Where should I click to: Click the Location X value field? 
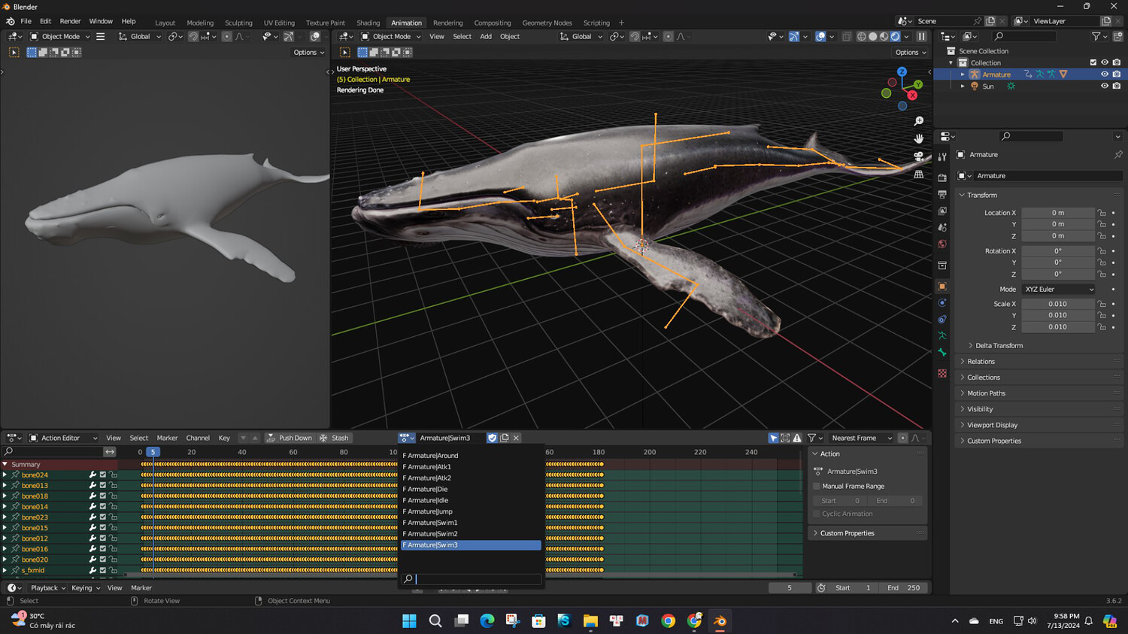click(1057, 213)
